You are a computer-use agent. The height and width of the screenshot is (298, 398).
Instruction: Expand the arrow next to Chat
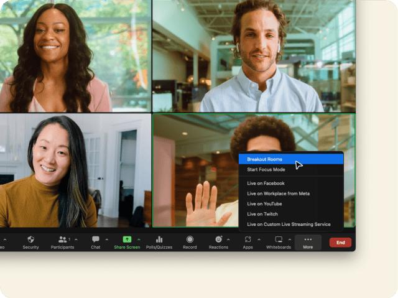click(x=106, y=240)
